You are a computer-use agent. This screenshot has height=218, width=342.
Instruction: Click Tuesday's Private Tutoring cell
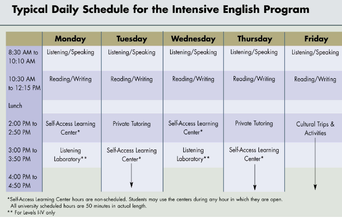(x=132, y=128)
